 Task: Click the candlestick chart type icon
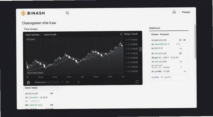67,82
